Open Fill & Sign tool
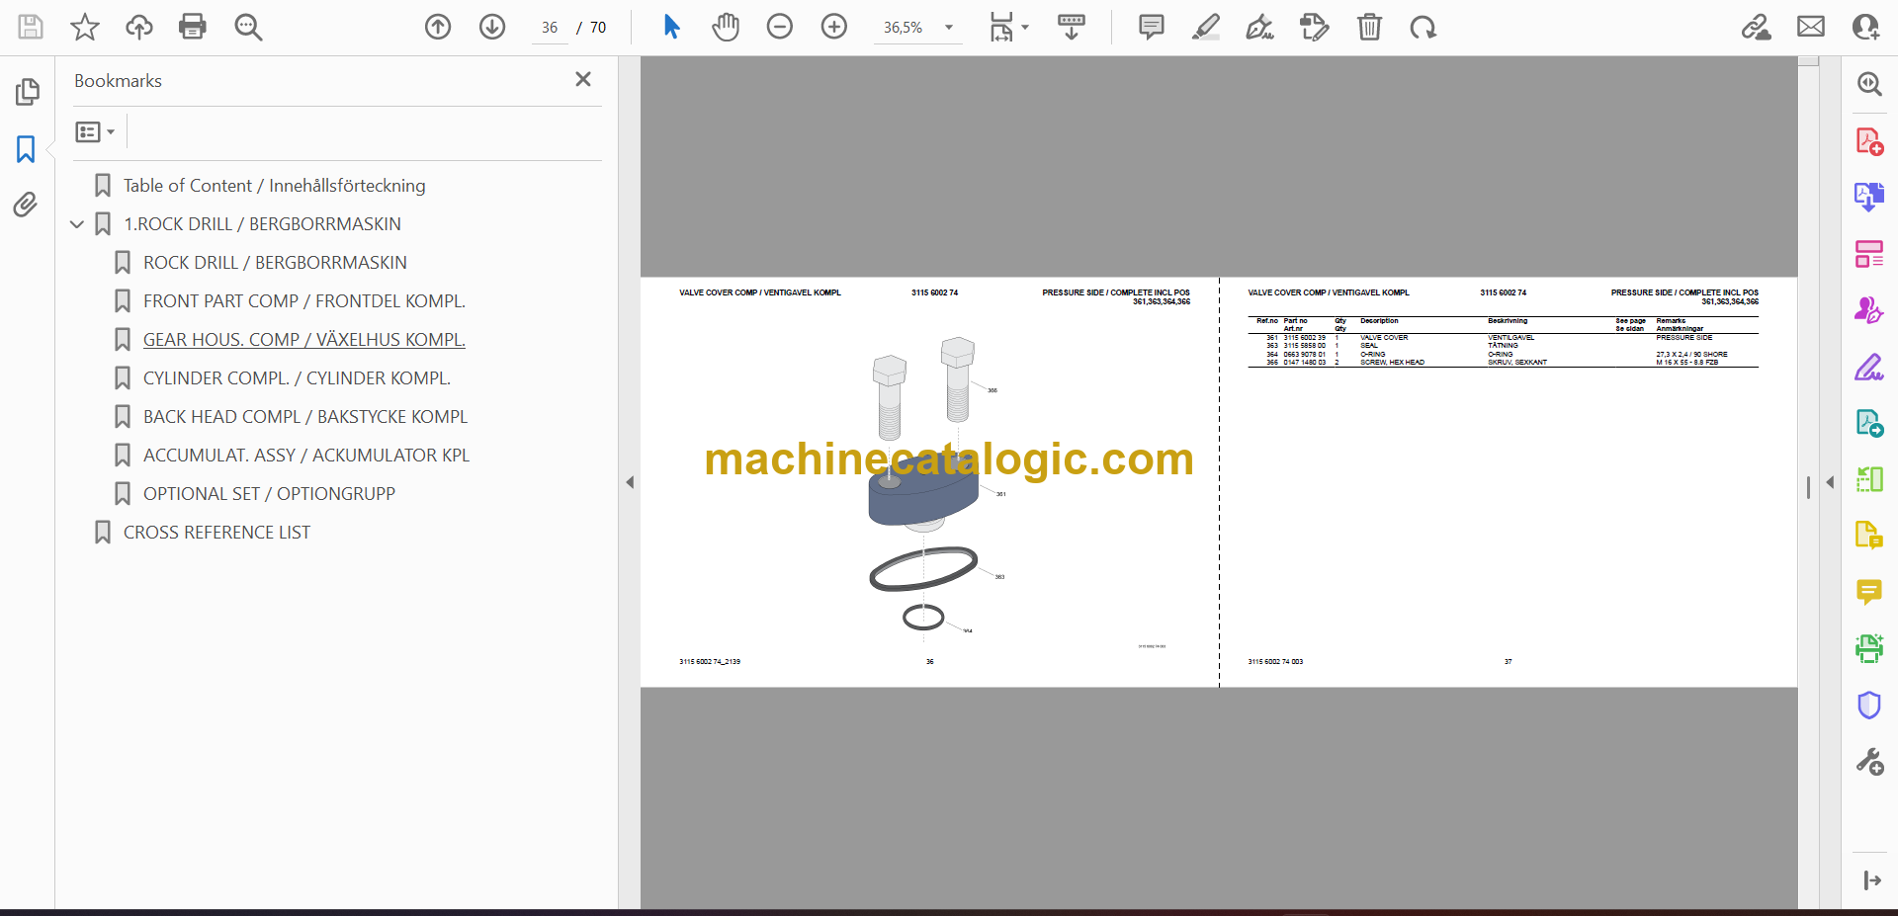 [x=1869, y=368]
